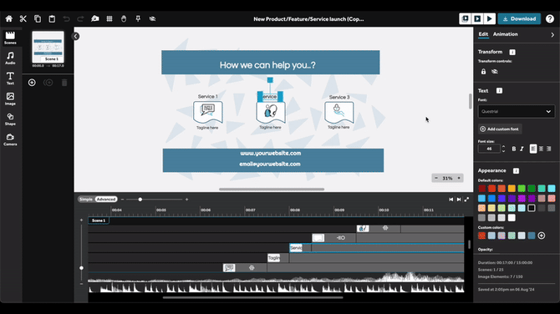This screenshot has width=560, height=314.
Task: Pick the white default color swatch
Action: (x=512, y=218)
